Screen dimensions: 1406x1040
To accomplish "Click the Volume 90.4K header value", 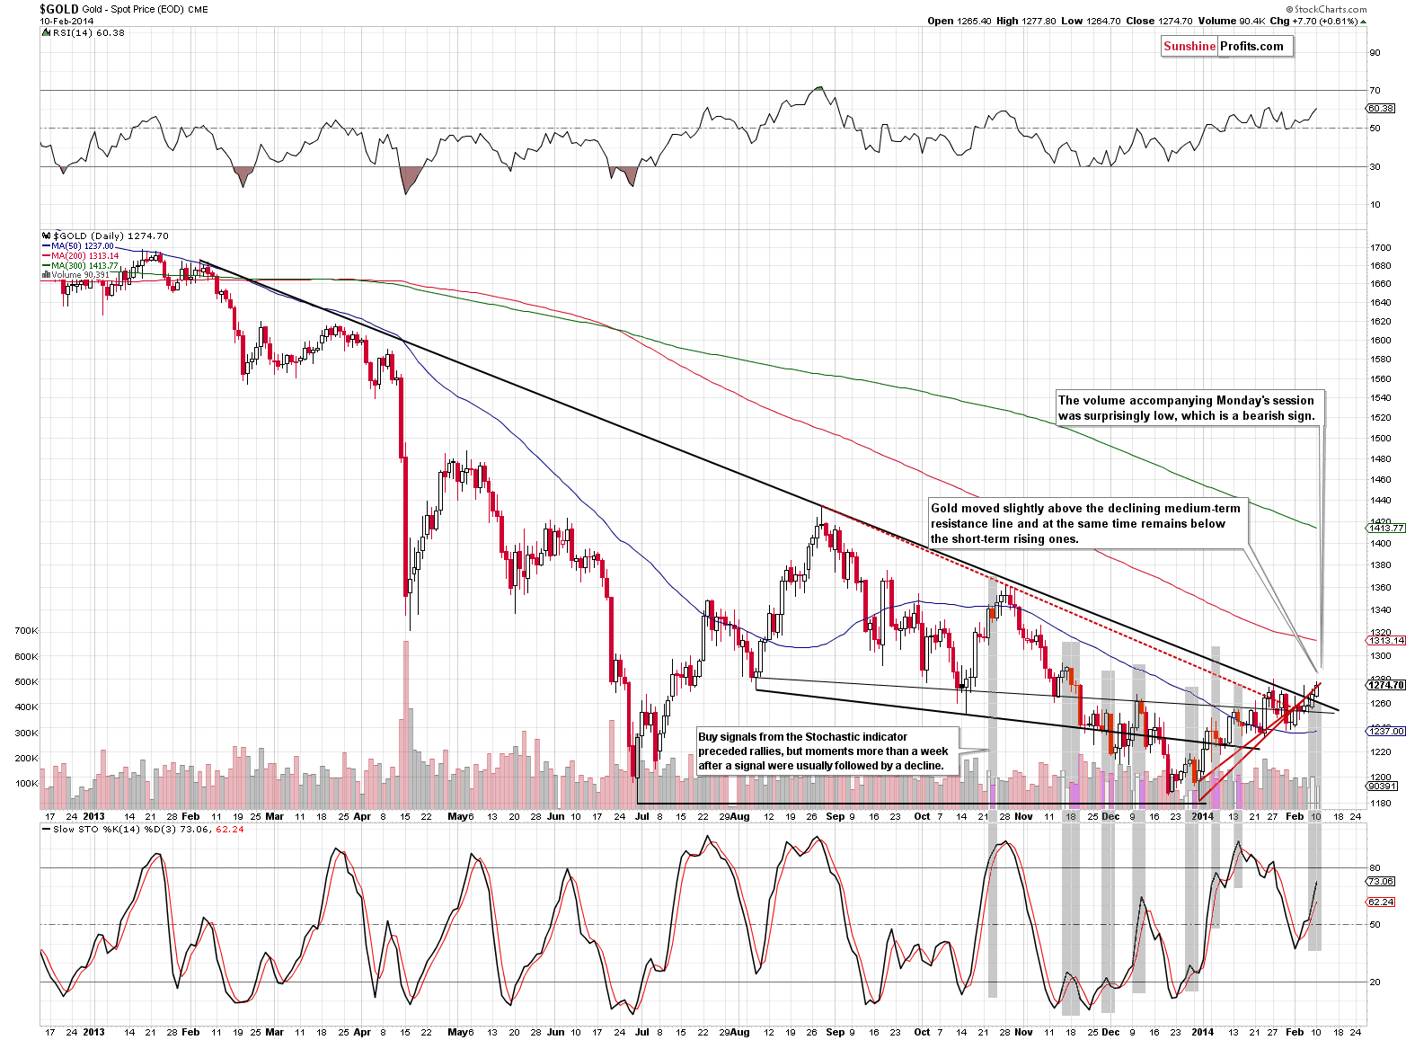I will coord(1231,21).
